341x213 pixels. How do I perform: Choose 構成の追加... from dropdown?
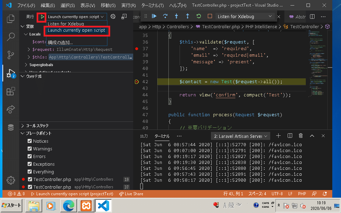(x=77, y=42)
